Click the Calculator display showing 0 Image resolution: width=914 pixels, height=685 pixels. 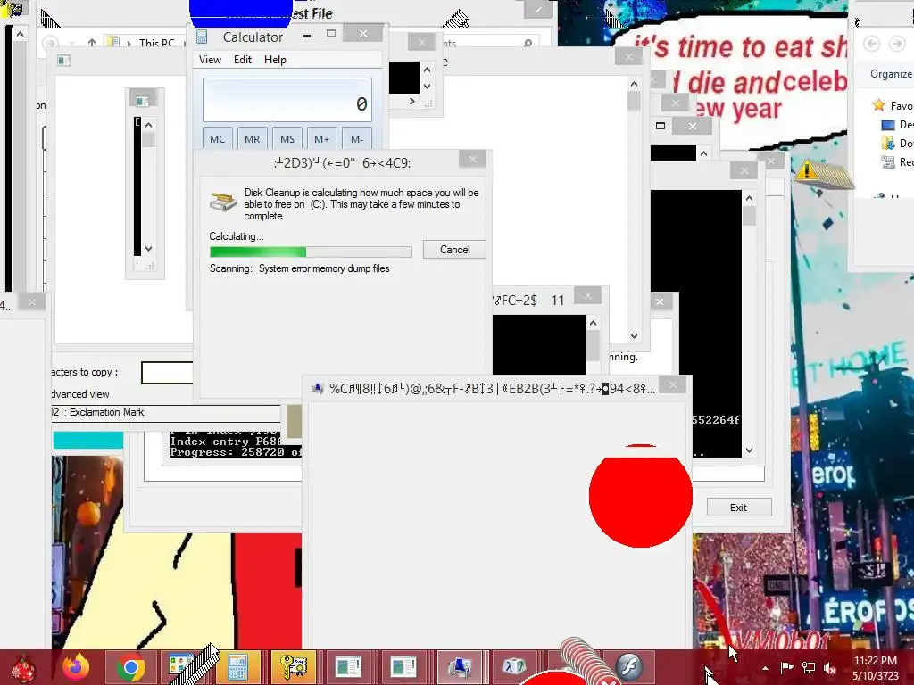point(287,100)
